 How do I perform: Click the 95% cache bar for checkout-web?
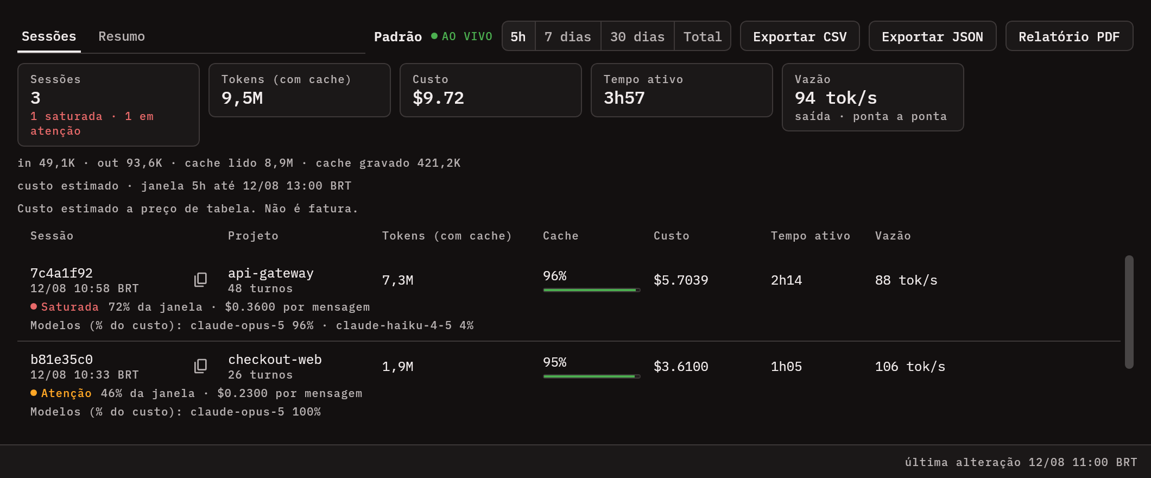point(592,376)
